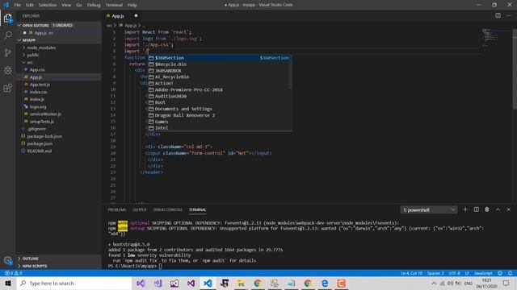Open the Explorer view in activity bar
517x290 pixels.
8,18
